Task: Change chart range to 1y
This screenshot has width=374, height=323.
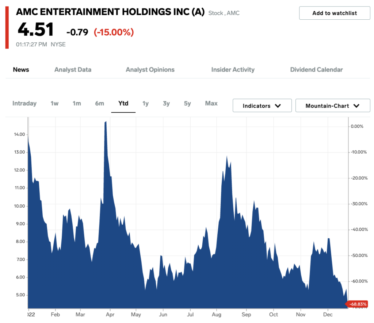Action: tap(145, 103)
